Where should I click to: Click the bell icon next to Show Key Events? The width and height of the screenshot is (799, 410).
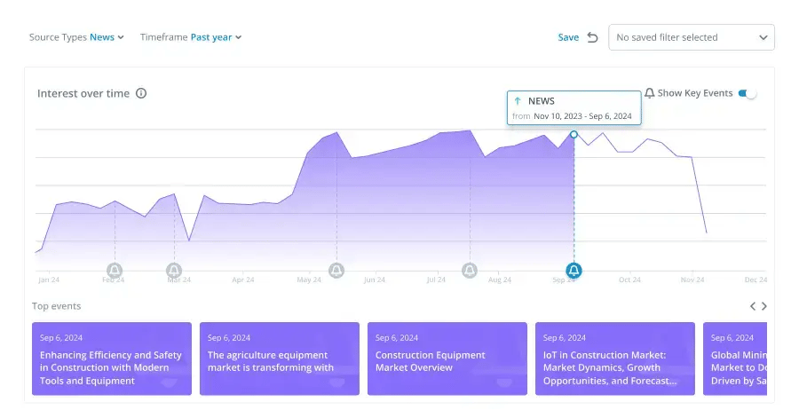[x=649, y=93]
